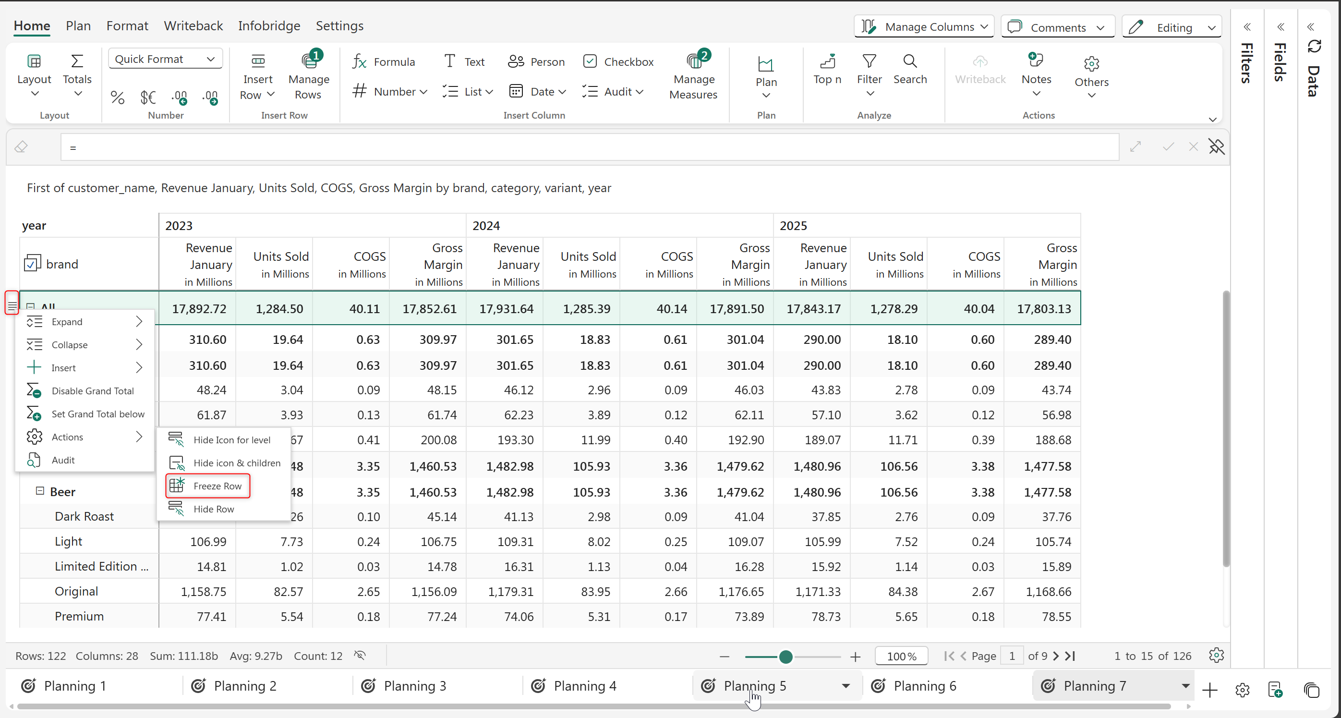Click the Manage Rows icon
The image size is (1341, 718).
(x=309, y=61)
